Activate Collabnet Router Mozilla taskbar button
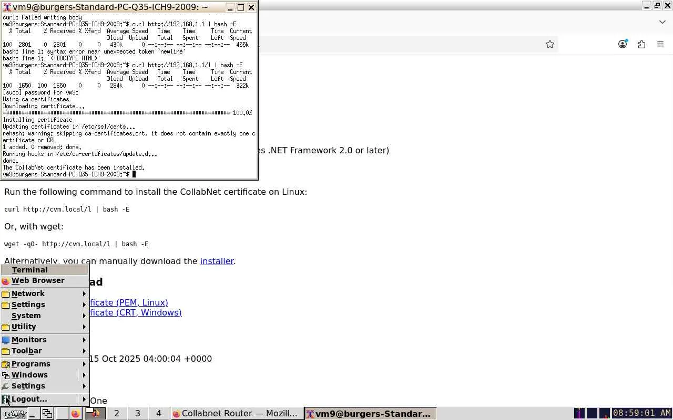Image resolution: width=673 pixels, height=420 pixels. [x=237, y=414]
